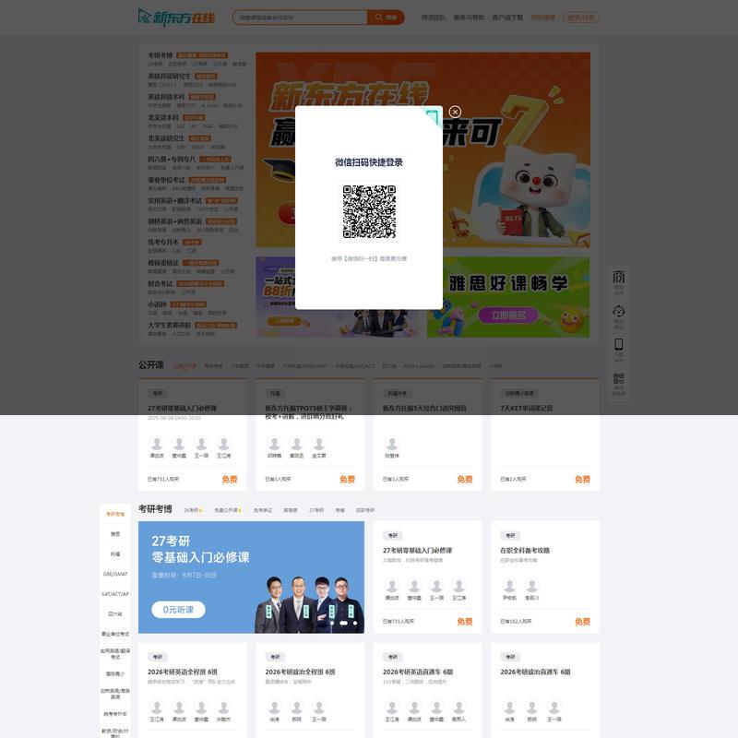Open the 实用英语+翻译考试 category
The image size is (738, 738).
point(174,200)
